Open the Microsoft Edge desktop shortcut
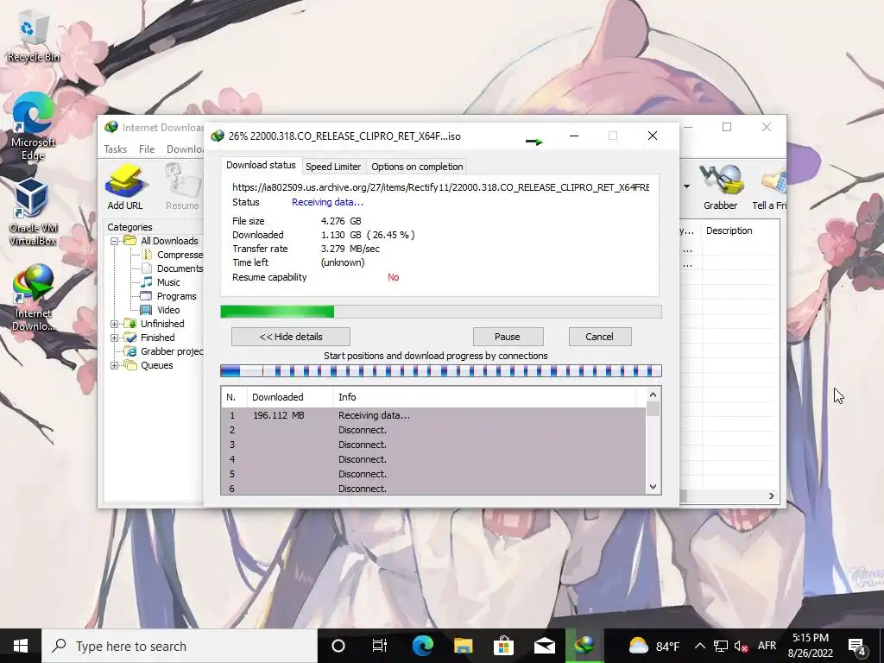The height and width of the screenshot is (663, 884). tap(33, 126)
